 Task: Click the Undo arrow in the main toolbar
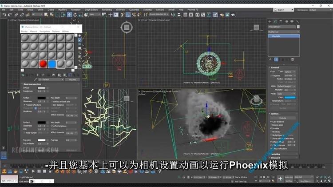click(4, 15)
